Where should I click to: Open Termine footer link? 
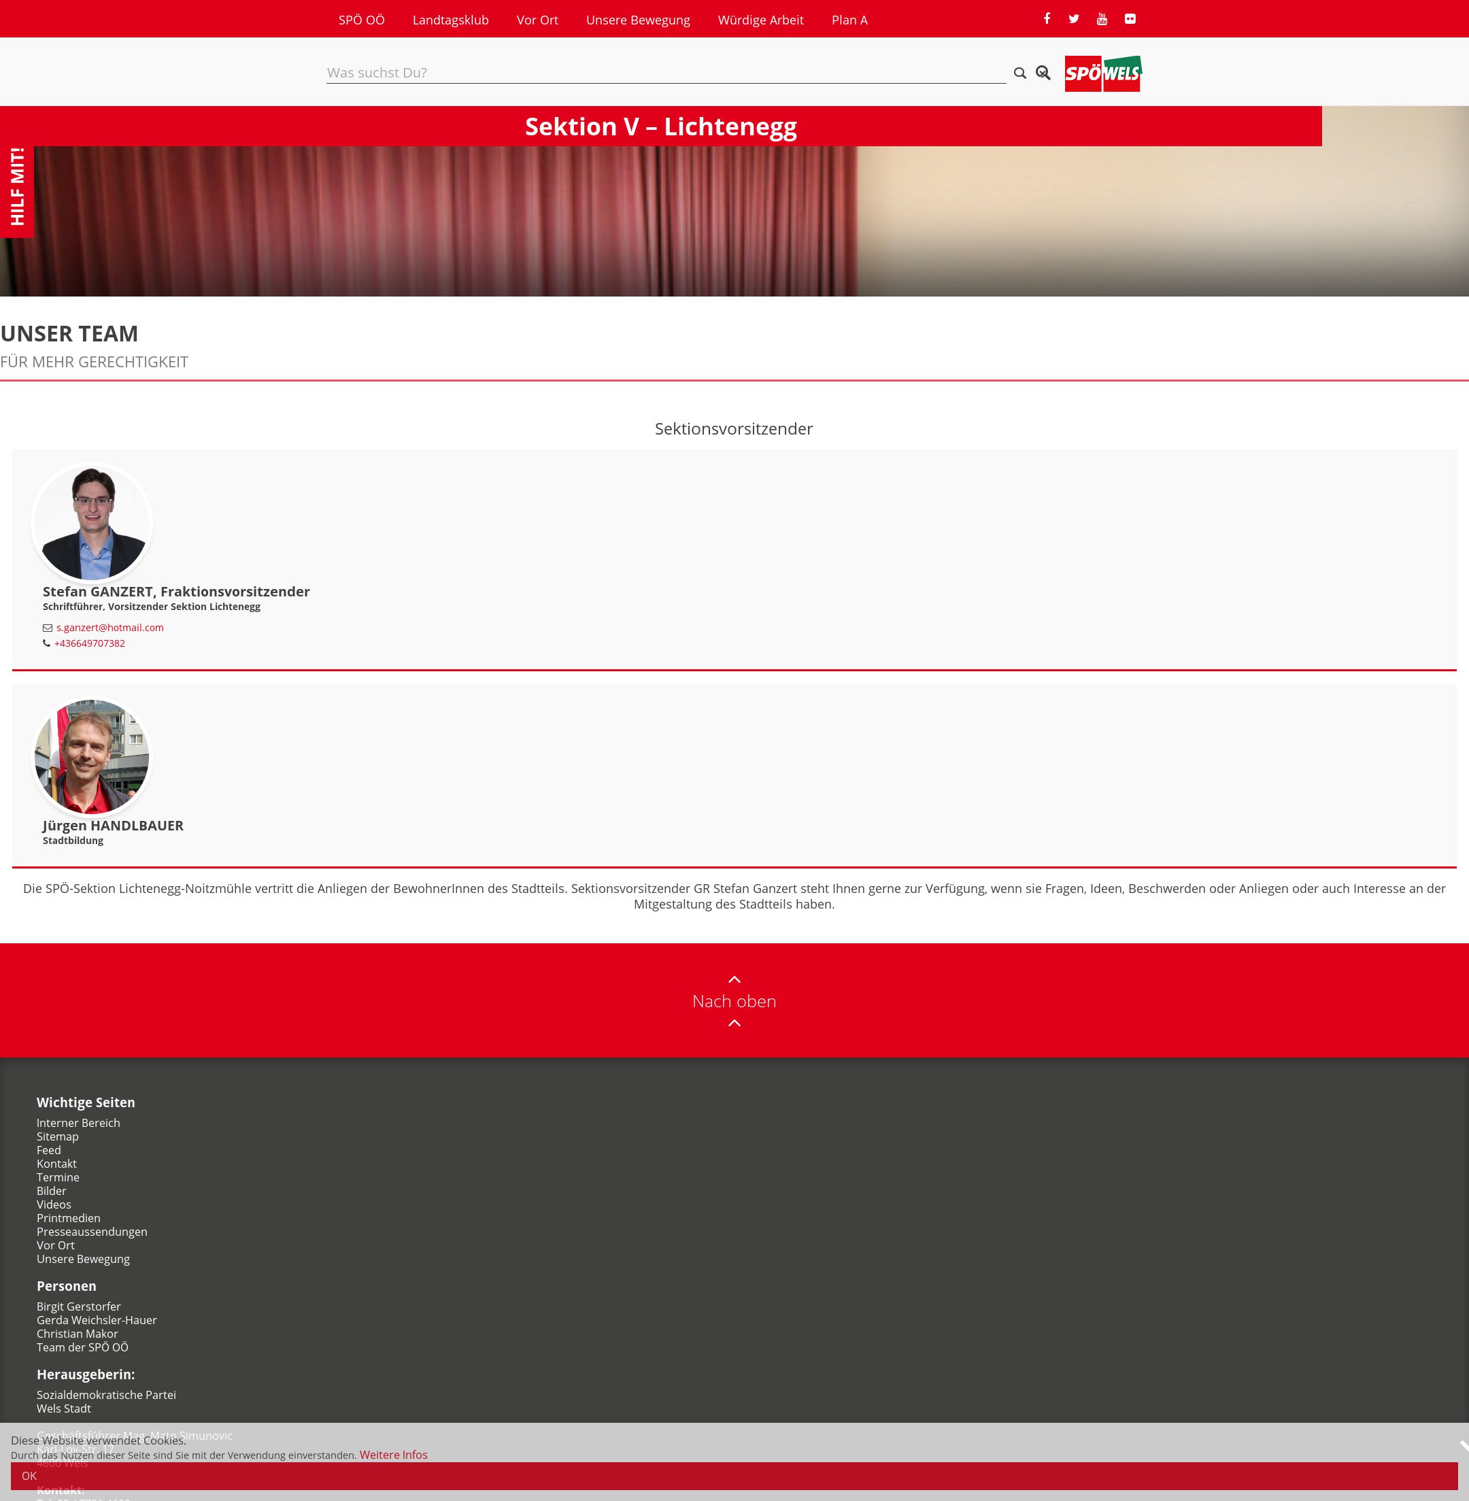pos(58,1177)
